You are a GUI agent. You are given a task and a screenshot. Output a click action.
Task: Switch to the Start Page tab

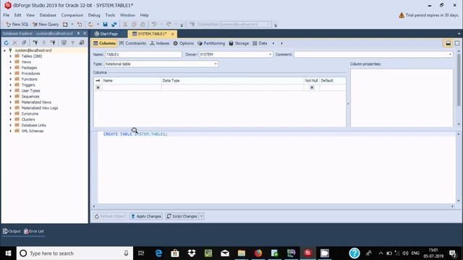click(x=106, y=34)
